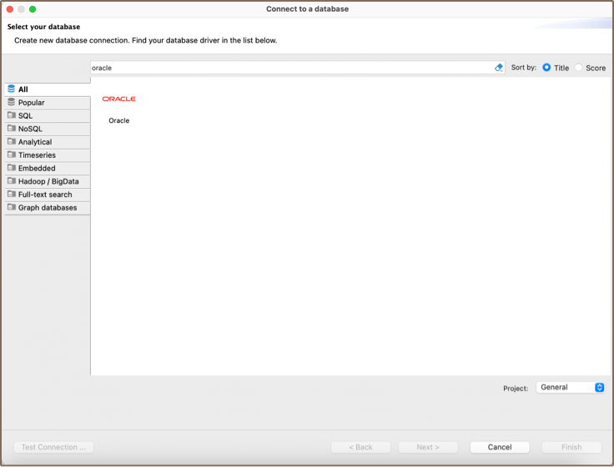Switch to the Full-text search category tab
The height and width of the screenshot is (467, 614).
48,195
